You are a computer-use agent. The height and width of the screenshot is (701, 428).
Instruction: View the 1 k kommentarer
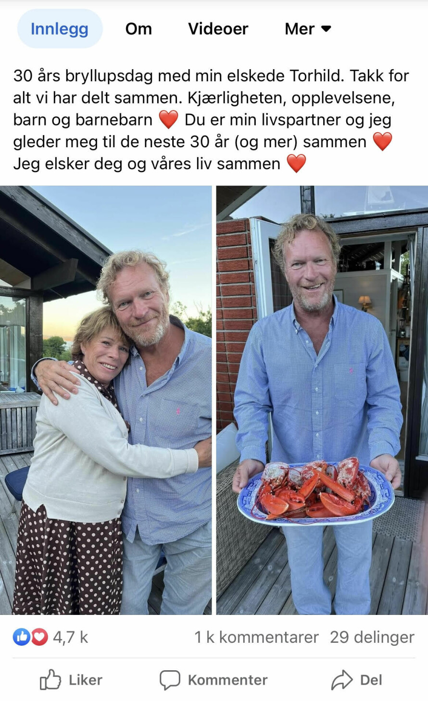click(x=256, y=637)
